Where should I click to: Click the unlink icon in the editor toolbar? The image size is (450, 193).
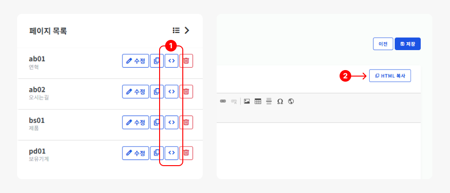[234, 101]
